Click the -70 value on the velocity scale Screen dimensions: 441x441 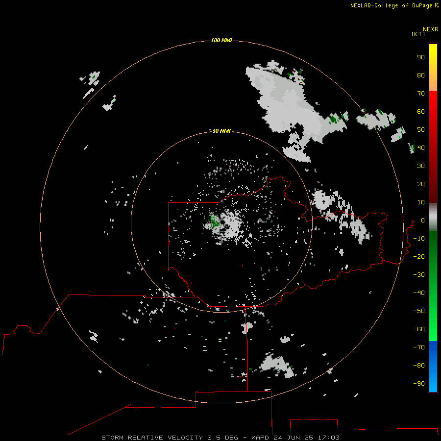(419, 347)
